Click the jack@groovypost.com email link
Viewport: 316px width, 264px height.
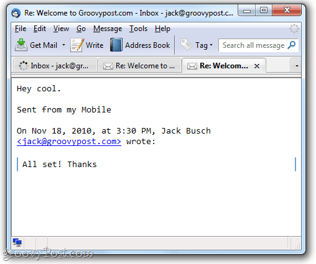click(69, 142)
